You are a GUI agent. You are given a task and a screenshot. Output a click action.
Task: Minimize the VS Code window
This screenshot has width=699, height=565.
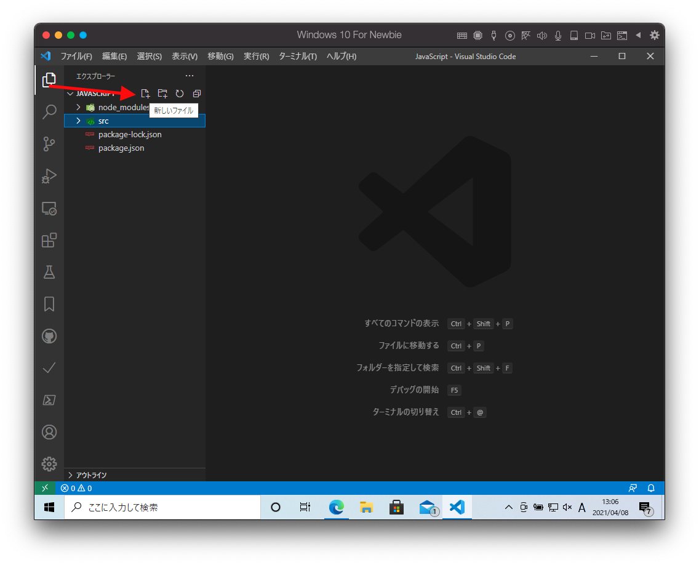pyautogui.click(x=594, y=56)
